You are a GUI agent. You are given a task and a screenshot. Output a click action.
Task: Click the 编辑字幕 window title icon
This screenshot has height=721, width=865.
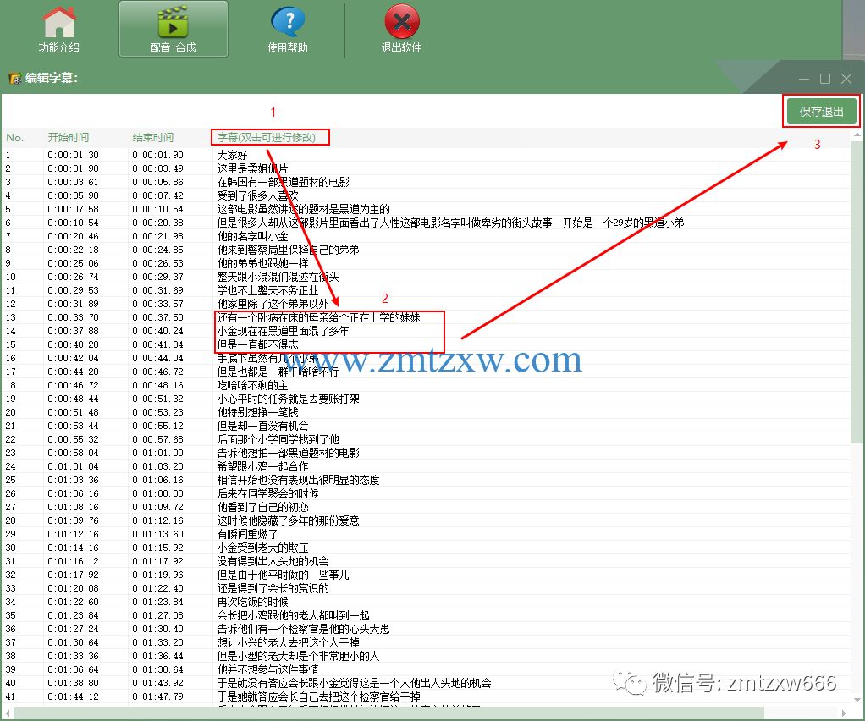pyautogui.click(x=15, y=79)
